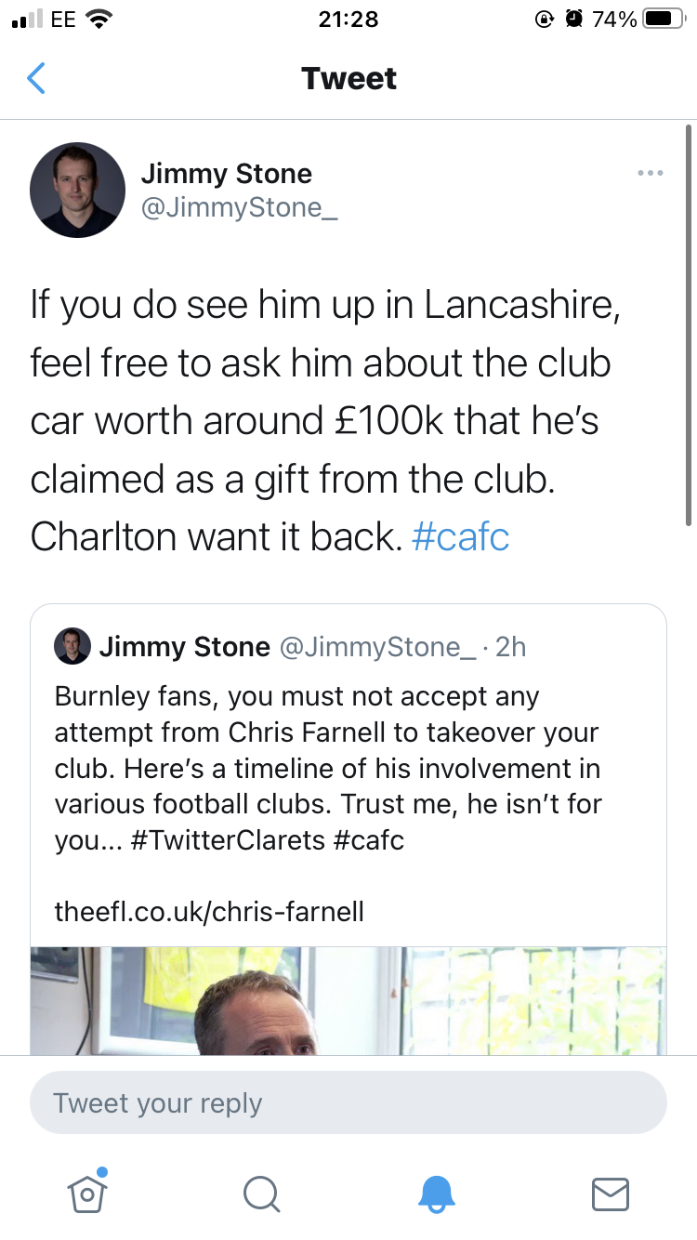Image resolution: width=697 pixels, height=1240 pixels.
Task: Open the quoted tweet's preview image
Action: [x=348, y=1000]
